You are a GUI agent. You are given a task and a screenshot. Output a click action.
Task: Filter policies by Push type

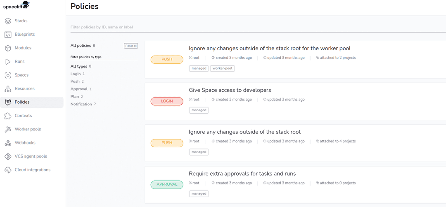[x=75, y=81]
